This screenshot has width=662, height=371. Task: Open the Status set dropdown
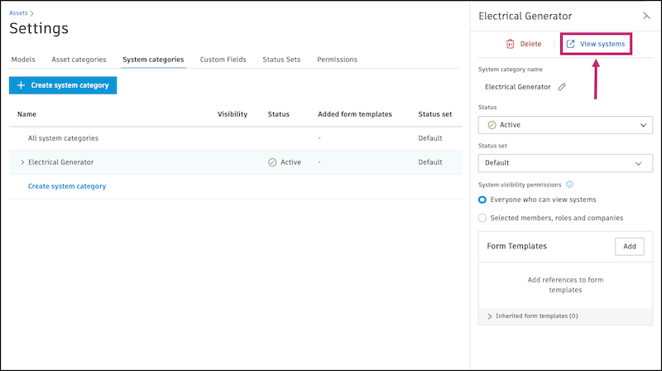coord(565,163)
